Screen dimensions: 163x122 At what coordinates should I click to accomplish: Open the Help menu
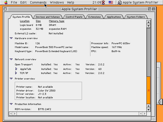click(x=71, y=2)
